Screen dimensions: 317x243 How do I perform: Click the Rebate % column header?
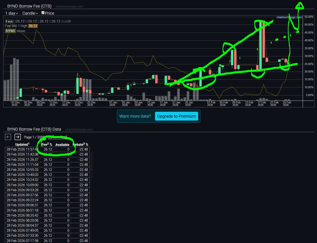(x=80, y=145)
